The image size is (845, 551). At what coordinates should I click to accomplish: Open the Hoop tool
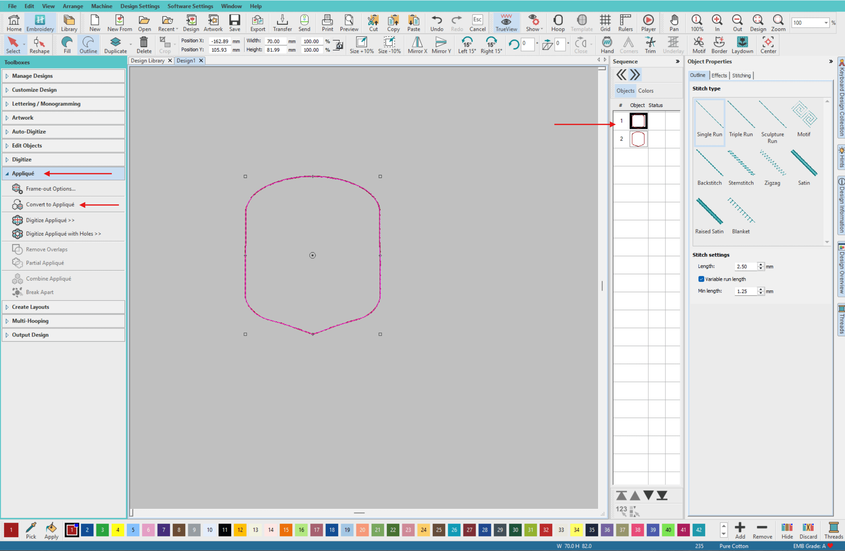558,21
